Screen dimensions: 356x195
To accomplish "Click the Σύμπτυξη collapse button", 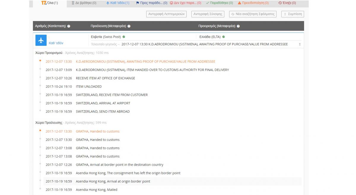I will pos(293,14).
